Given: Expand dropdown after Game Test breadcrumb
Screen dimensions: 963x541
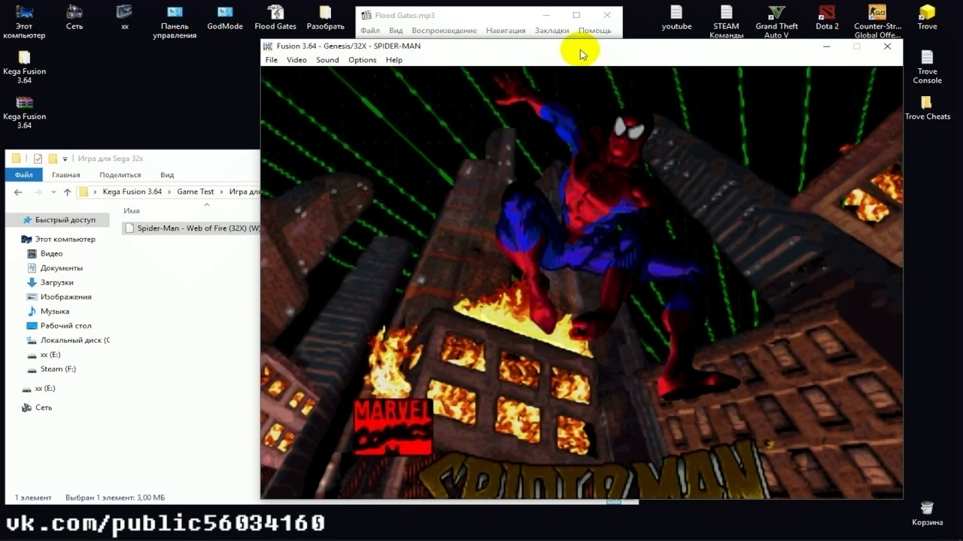Looking at the screenshot, I should coord(222,192).
